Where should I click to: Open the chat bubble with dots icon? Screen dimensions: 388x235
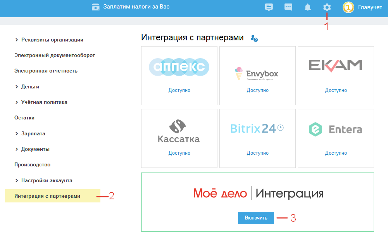pyautogui.click(x=288, y=7)
